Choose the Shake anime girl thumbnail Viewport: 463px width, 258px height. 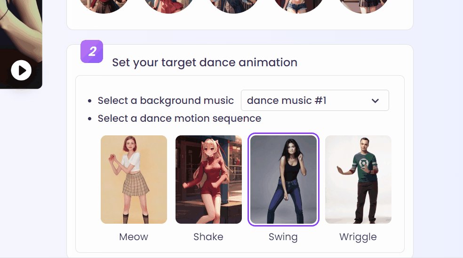click(208, 180)
